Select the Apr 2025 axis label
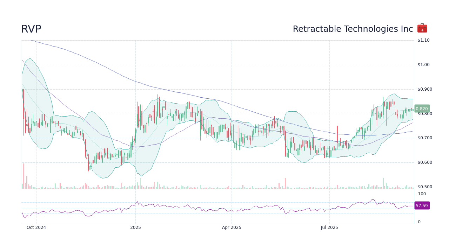Viewport: 449px width, 252px height. tap(232, 227)
